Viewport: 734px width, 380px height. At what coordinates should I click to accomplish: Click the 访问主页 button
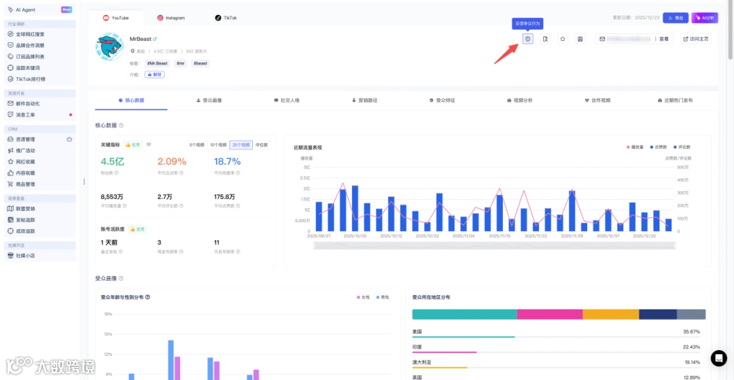click(696, 39)
